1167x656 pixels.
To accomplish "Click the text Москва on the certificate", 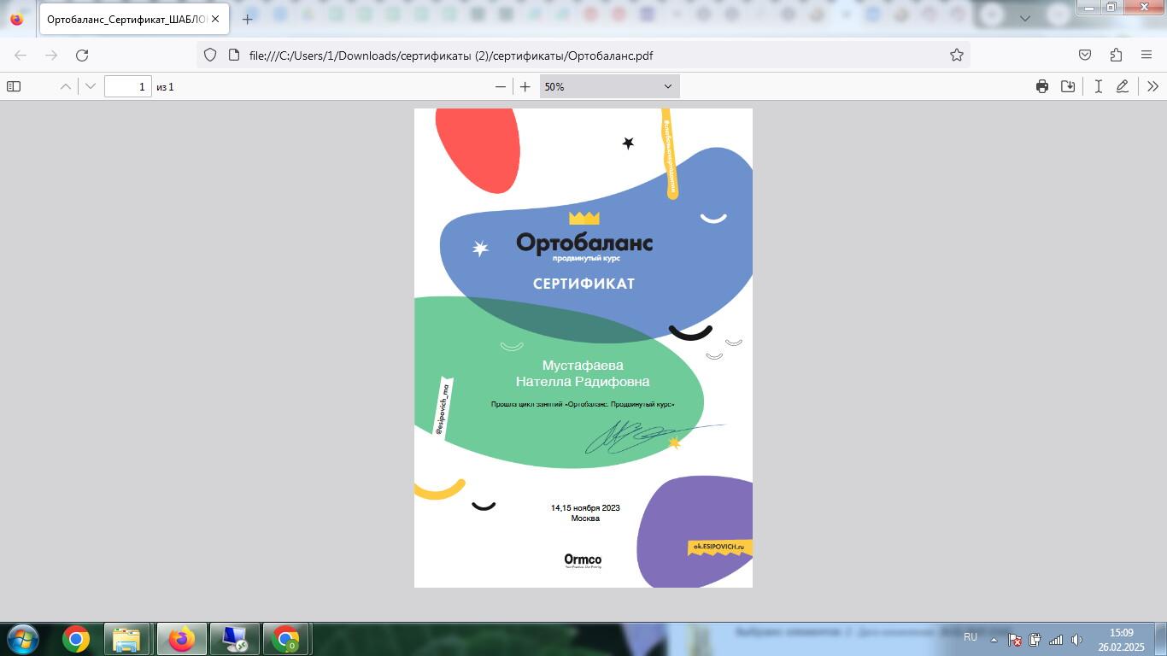I will [x=585, y=518].
